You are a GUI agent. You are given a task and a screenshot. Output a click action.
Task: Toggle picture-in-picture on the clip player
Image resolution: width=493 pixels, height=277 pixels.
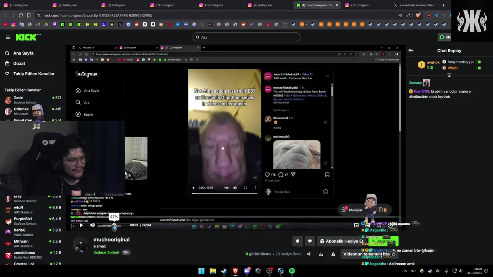[x=356, y=225]
